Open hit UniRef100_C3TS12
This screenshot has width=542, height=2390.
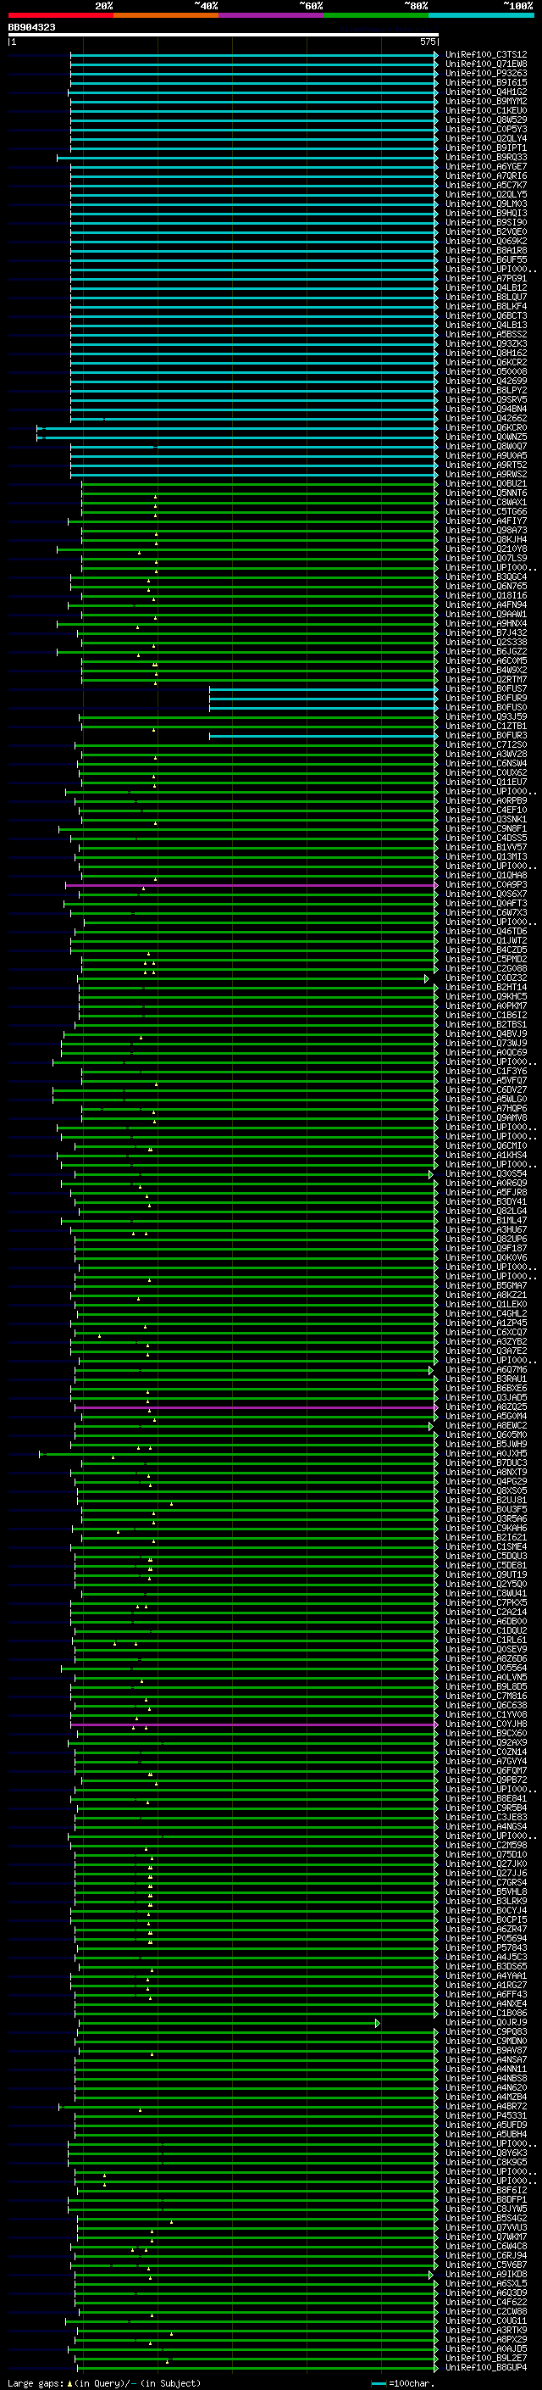tap(486, 55)
